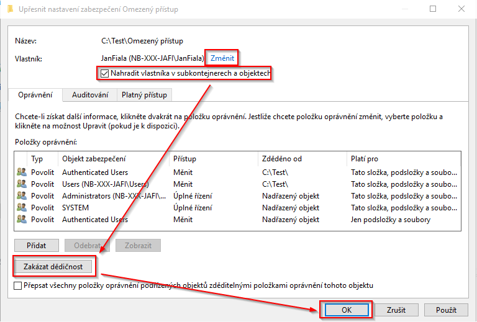
Task: Sort by the Zděděno od column header
Action: coord(302,159)
